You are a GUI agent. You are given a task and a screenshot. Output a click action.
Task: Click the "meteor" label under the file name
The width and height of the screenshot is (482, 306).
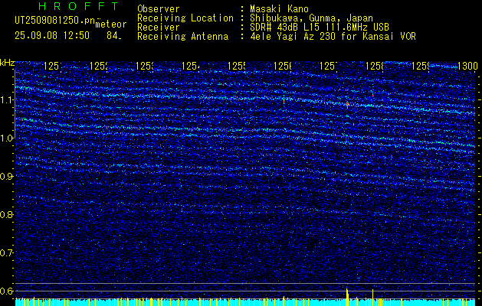pos(111,24)
